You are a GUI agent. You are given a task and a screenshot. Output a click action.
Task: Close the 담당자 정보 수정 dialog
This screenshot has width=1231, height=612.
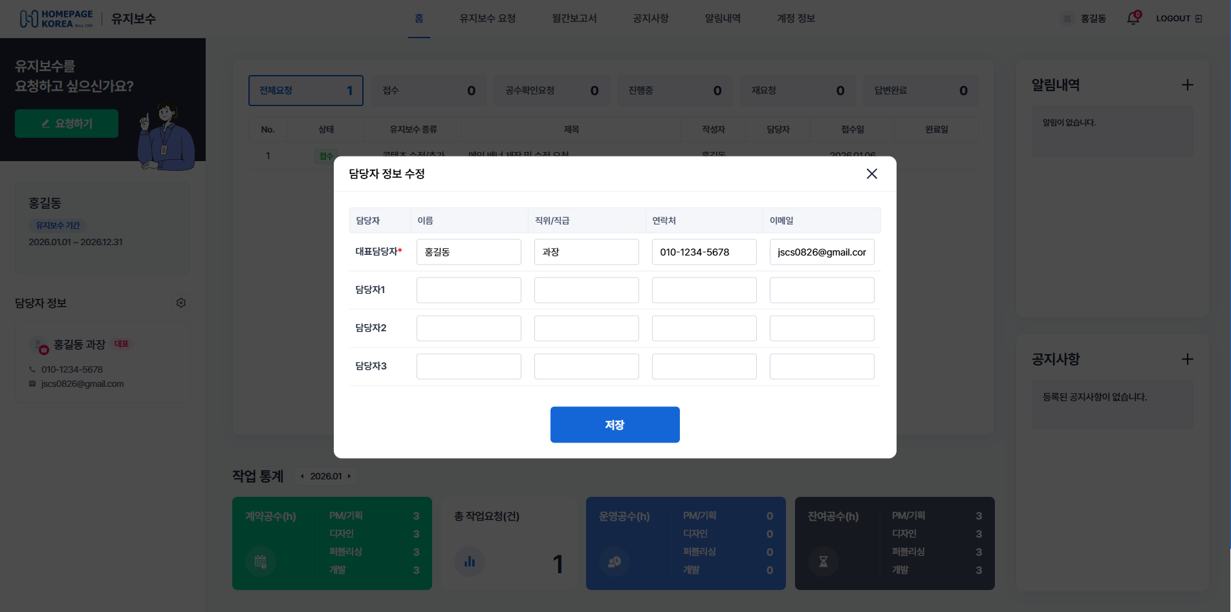(x=871, y=173)
